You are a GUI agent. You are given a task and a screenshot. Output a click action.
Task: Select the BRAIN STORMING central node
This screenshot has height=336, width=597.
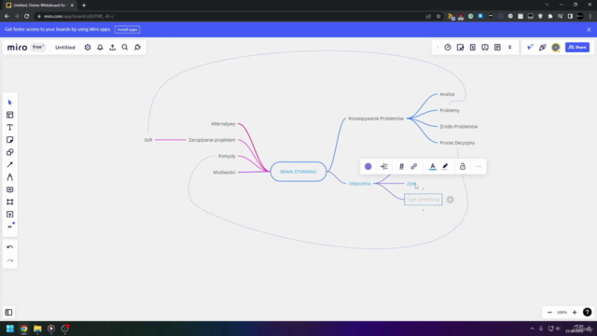(298, 172)
